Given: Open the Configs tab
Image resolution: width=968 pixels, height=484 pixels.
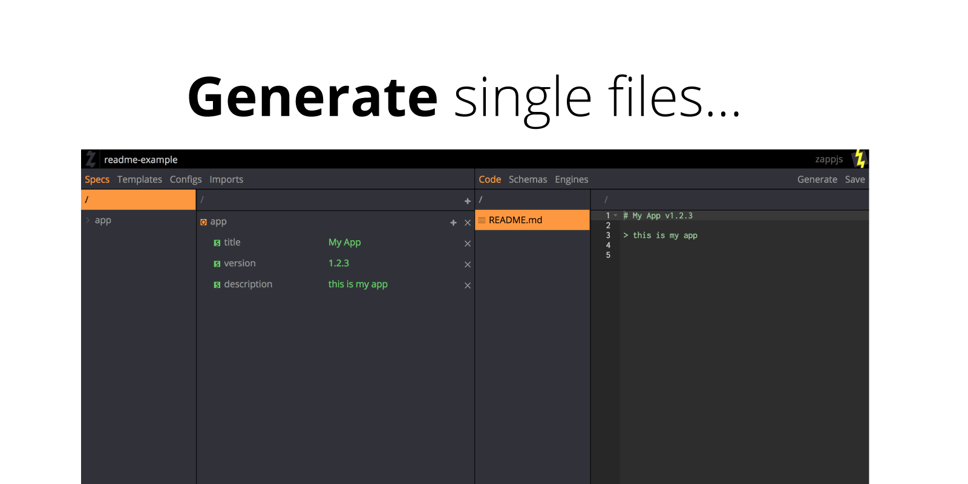Looking at the screenshot, I should 186,179.
